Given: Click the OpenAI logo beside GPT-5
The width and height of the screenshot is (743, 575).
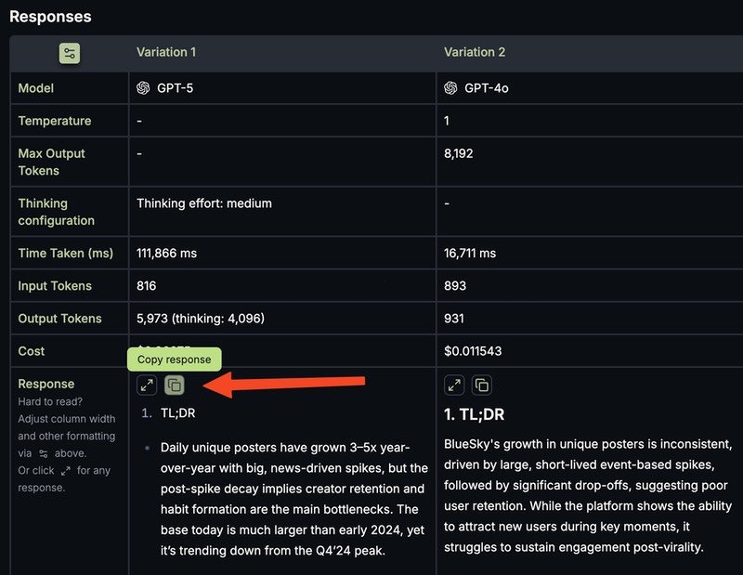Looking at the screenshot, I should pyautogui.click(x=143, y=88).
